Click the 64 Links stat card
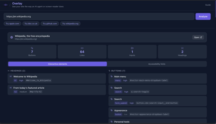 pos(82,52)
